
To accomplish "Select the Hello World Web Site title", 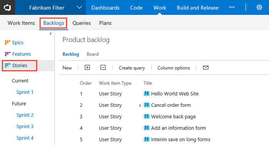I will coord(175,93).
